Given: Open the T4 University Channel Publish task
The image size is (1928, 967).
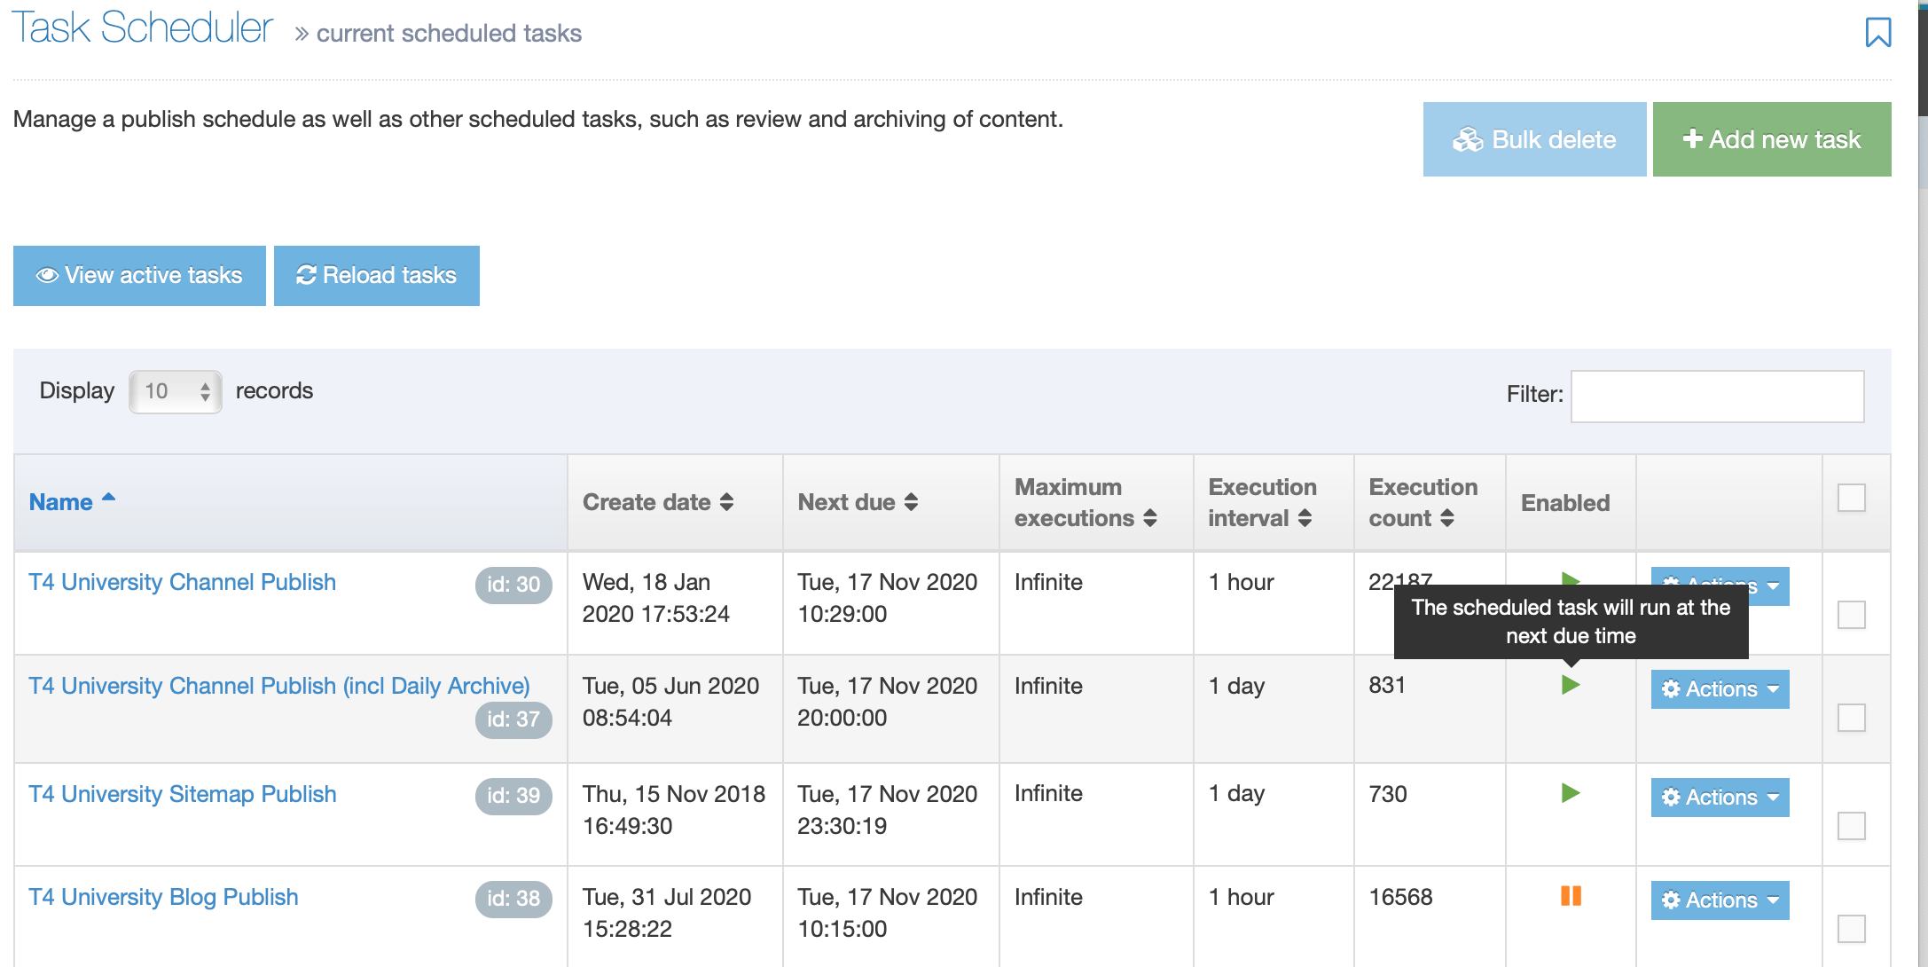Looking at the screenshot, I should (x=181, y=582).
